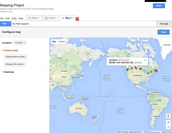Screen dimensions: 172x133
Task: Click the No filters applied text
Action: [21, 24]
